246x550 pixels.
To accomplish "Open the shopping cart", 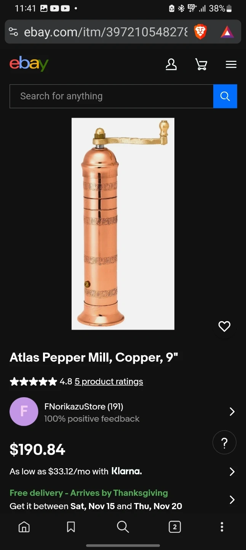I will coord(201,65).
